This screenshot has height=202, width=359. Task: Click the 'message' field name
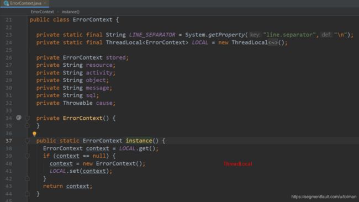(x=98, y=88)
